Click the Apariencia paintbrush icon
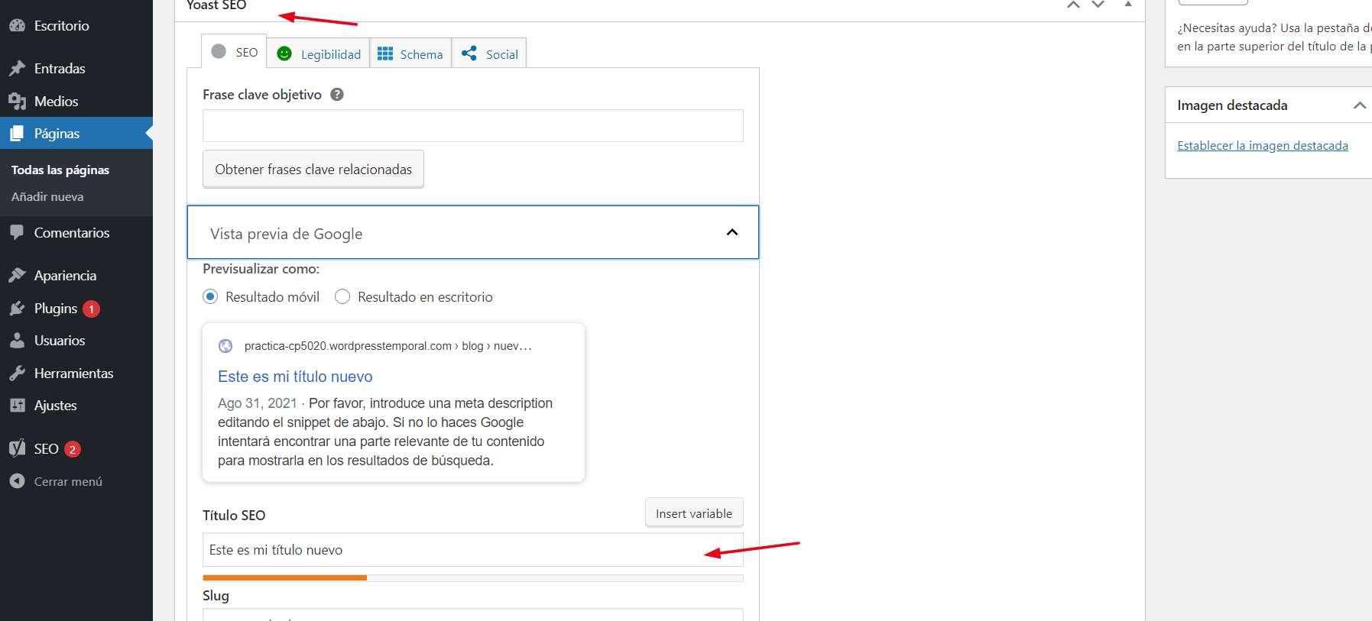Screen dimensions: 1372x621 pos(17,276)
